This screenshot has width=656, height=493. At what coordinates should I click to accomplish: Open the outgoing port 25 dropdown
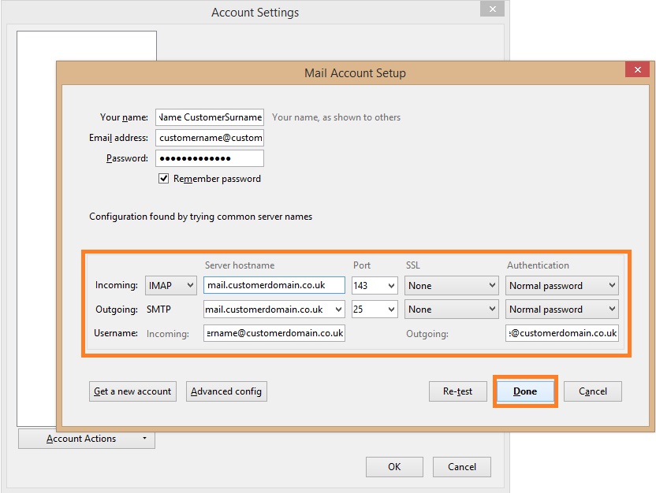tap(375, 310)
